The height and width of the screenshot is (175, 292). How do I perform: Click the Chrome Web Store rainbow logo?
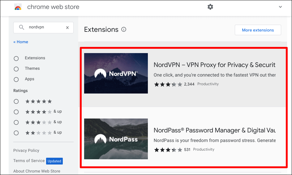[x=18, y=7]
